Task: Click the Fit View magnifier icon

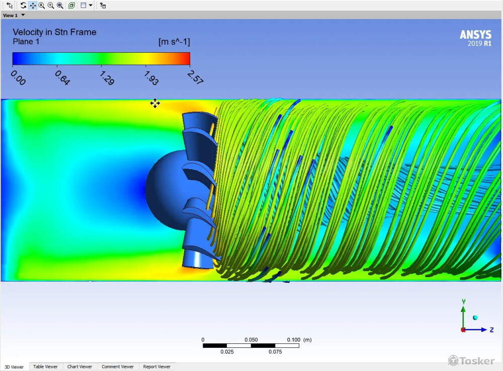Action: coord(60,6)
